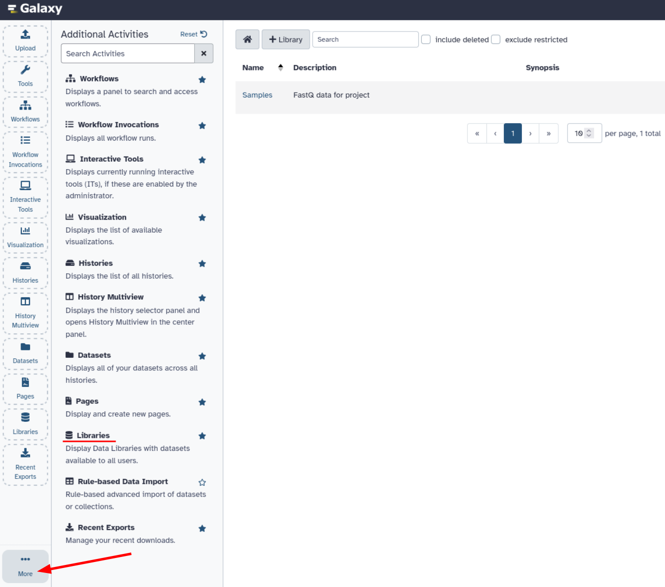Image resolution: width=665 pixels, height=587 pixels.
Task: Clear the Search Activities field
Action: (x=204, y=54)
